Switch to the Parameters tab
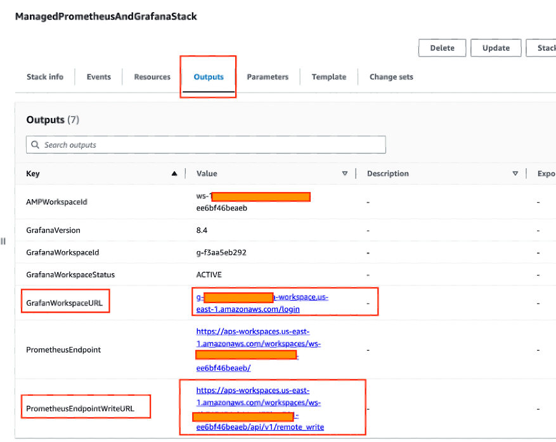Viewport: 556px width, 442px height. coord(268,76)
